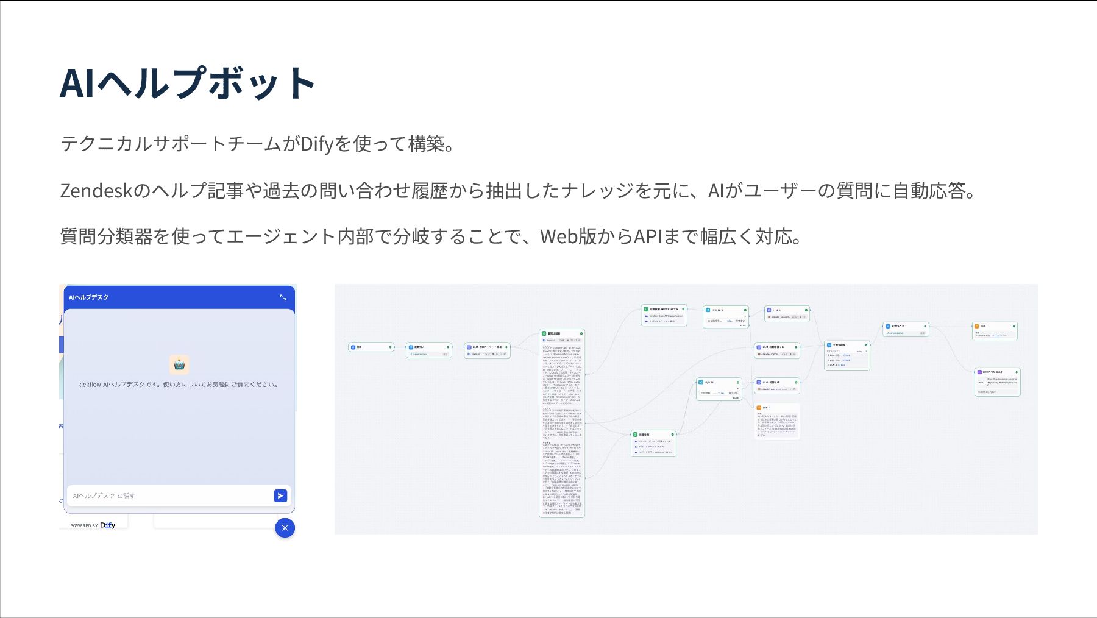Click the Zendesk knowledge description line

point(520,191)
